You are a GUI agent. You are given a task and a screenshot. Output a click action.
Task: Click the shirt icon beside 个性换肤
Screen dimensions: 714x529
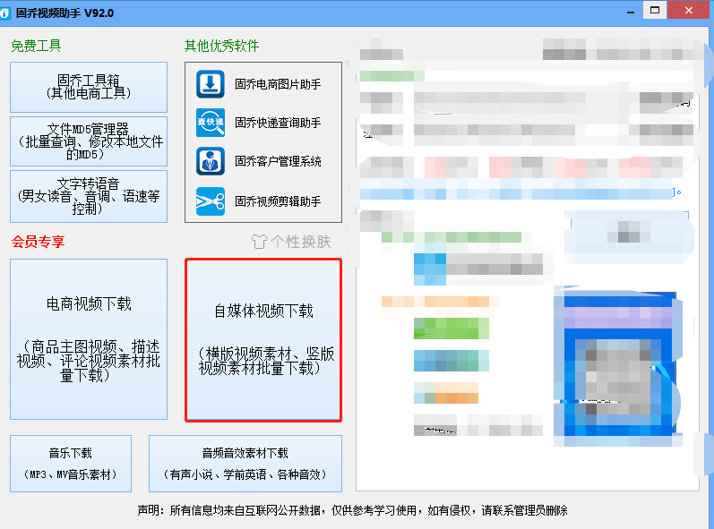click(260, 242)
